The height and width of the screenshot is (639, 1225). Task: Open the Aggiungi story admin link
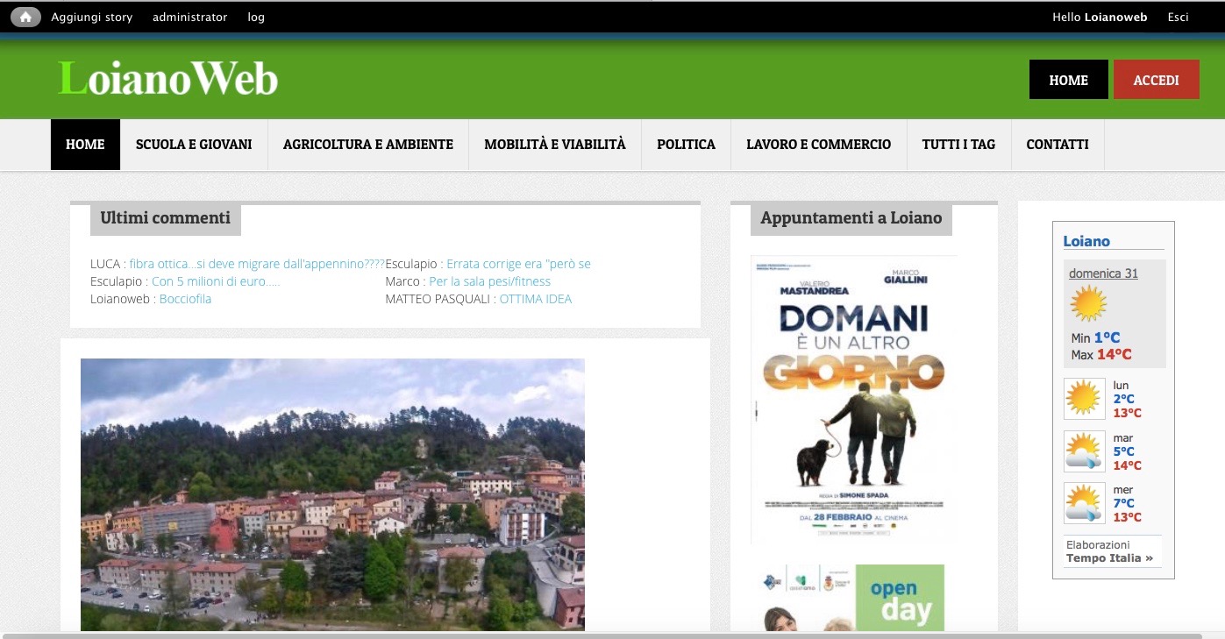click(92, 17)
